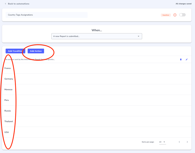Expand the items per page selector
195x153 pixels.
pos(162,142)
